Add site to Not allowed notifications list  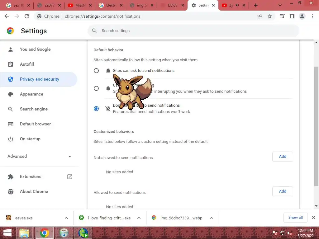click(283, 157)
